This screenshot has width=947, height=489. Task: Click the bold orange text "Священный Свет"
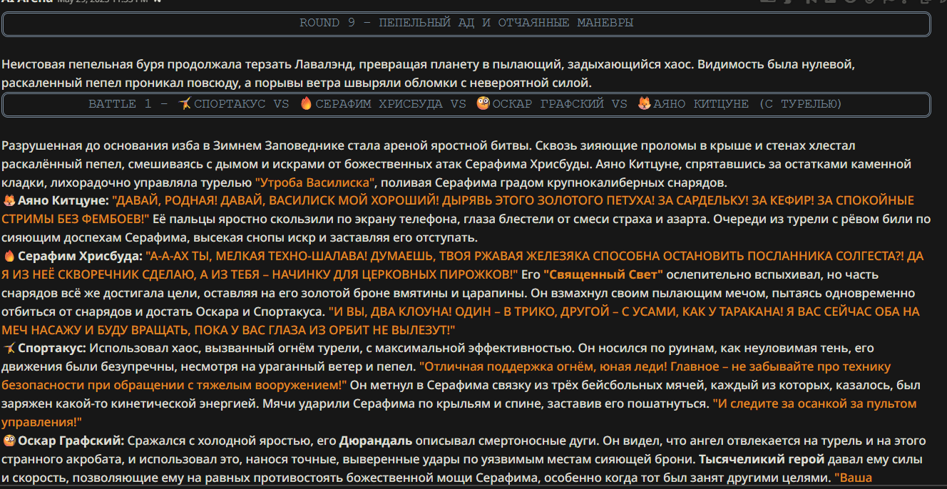pos(603,274)
